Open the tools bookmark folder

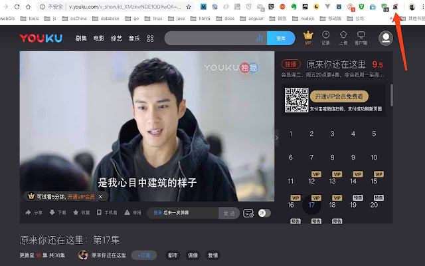pos(29,19)
